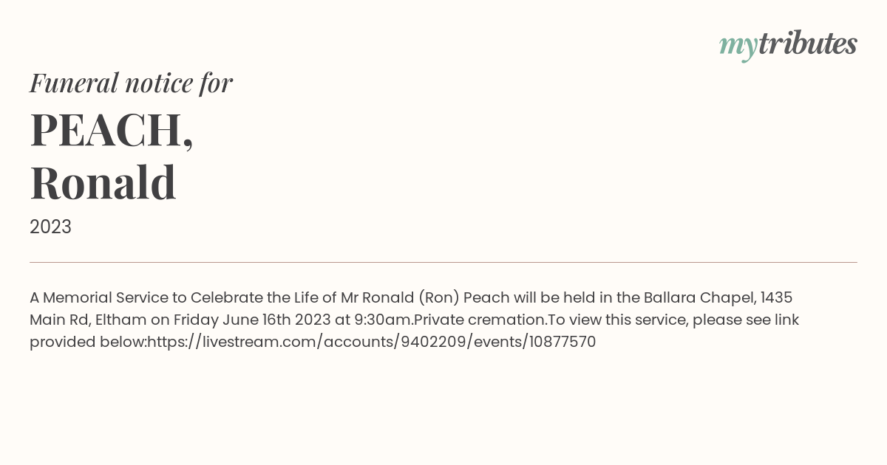Click the green "my" part of the logo
This screenshot has height=465, width=887.
coord(738,46)
